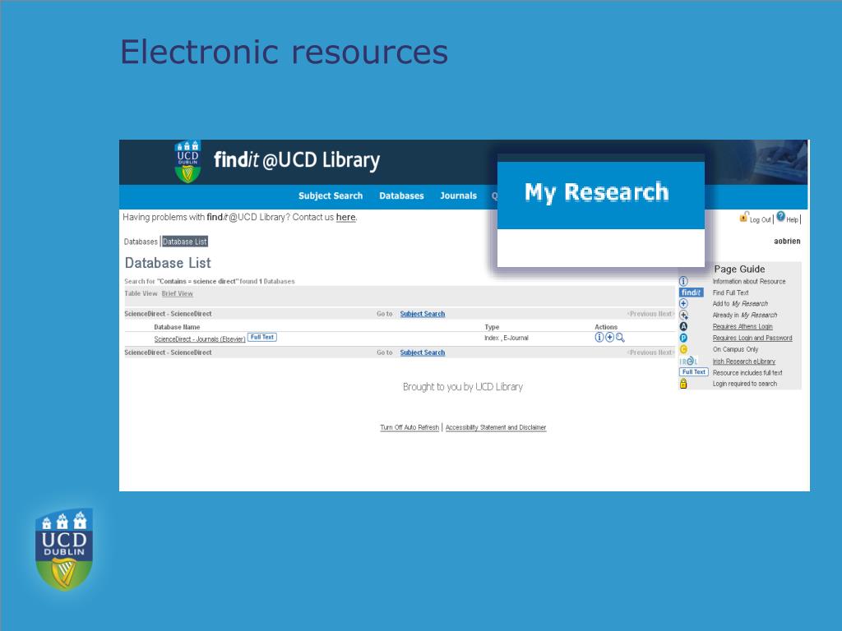Viewport: 842px width, 631px height.
Task: Click the Full Text badge in Page Guide
Action: [694, 372]
